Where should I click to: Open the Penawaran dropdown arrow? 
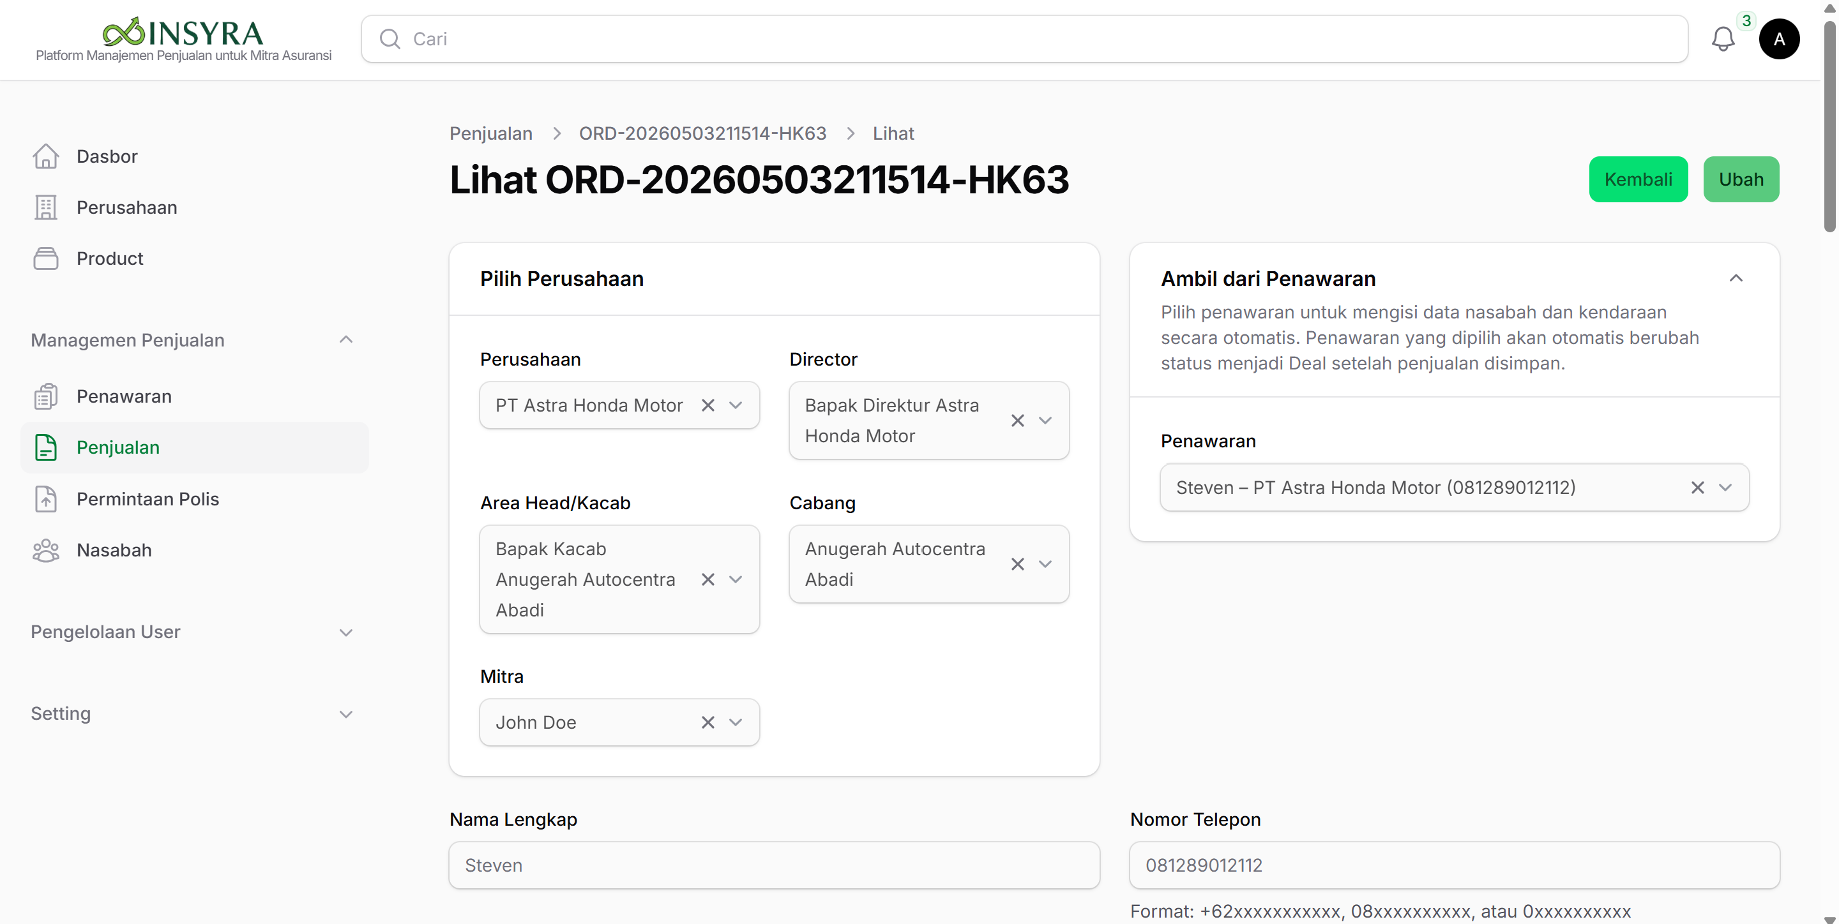(x=1725, y=488)
